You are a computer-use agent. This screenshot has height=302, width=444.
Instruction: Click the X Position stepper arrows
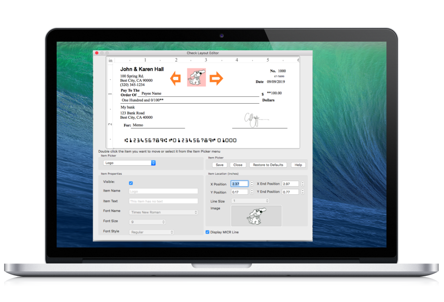252,184
